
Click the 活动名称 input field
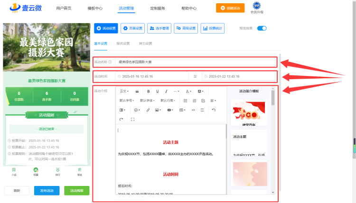point(196,62)
